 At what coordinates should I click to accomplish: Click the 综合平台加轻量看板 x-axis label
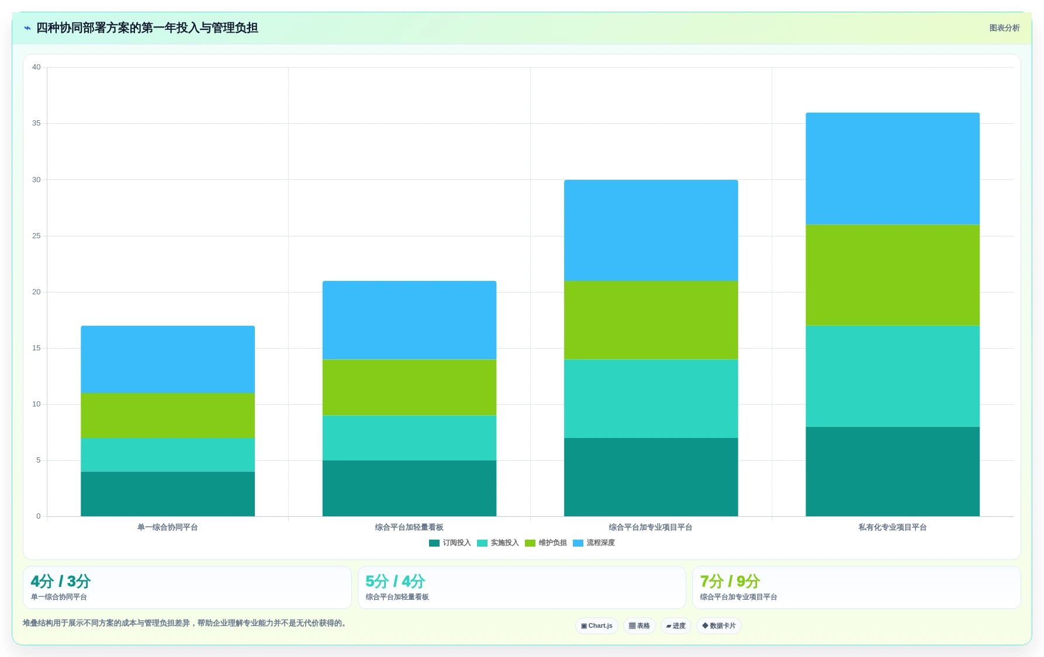click(409, 527)
